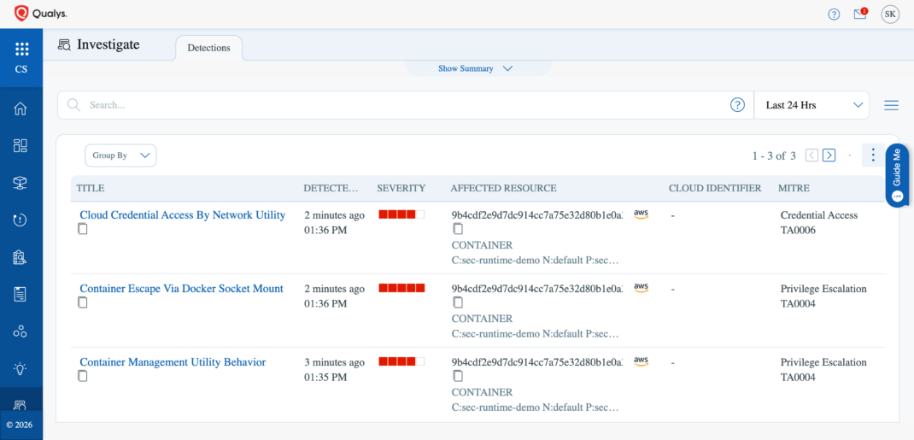914x440 pixels.
Task: Open the reports document sidebar icon
Action: (x=21, y=294)
